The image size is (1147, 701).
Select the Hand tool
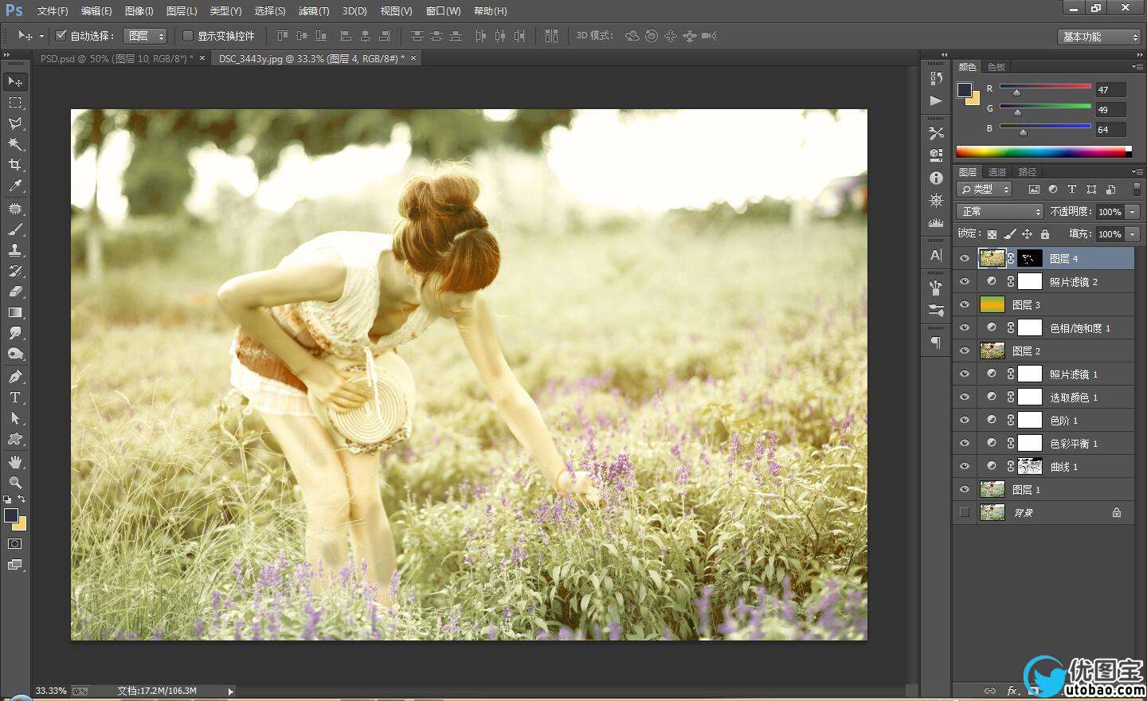pyautogui.click(x=15, y=462)
